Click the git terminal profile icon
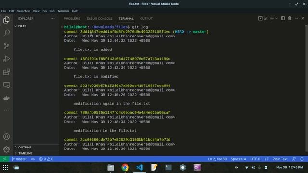This screenshot has height=173, width=308. 263,18
